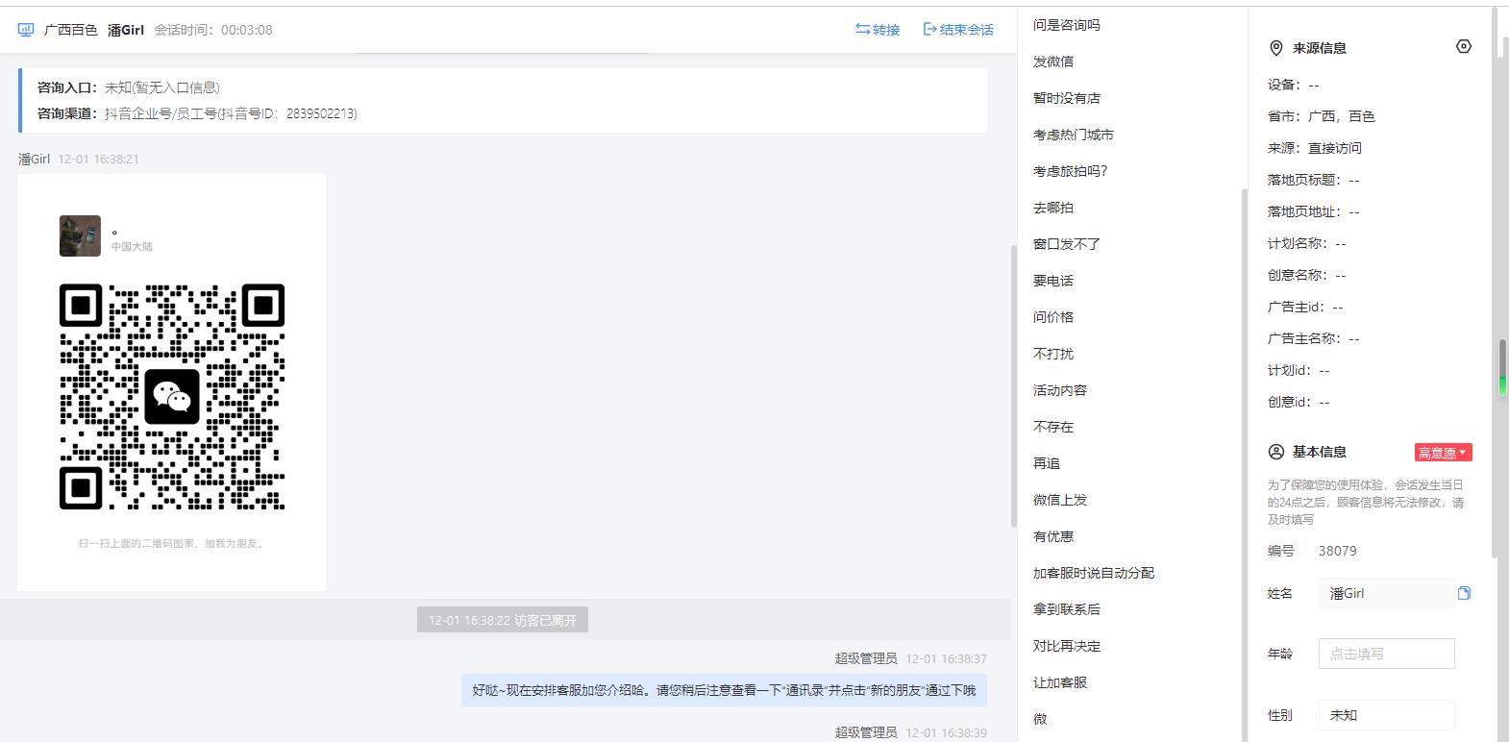The image size is (1509, 742).
Task: Click the sender label 潘Girl 12-01 16:38:21
Action: [x=79, y=159]
